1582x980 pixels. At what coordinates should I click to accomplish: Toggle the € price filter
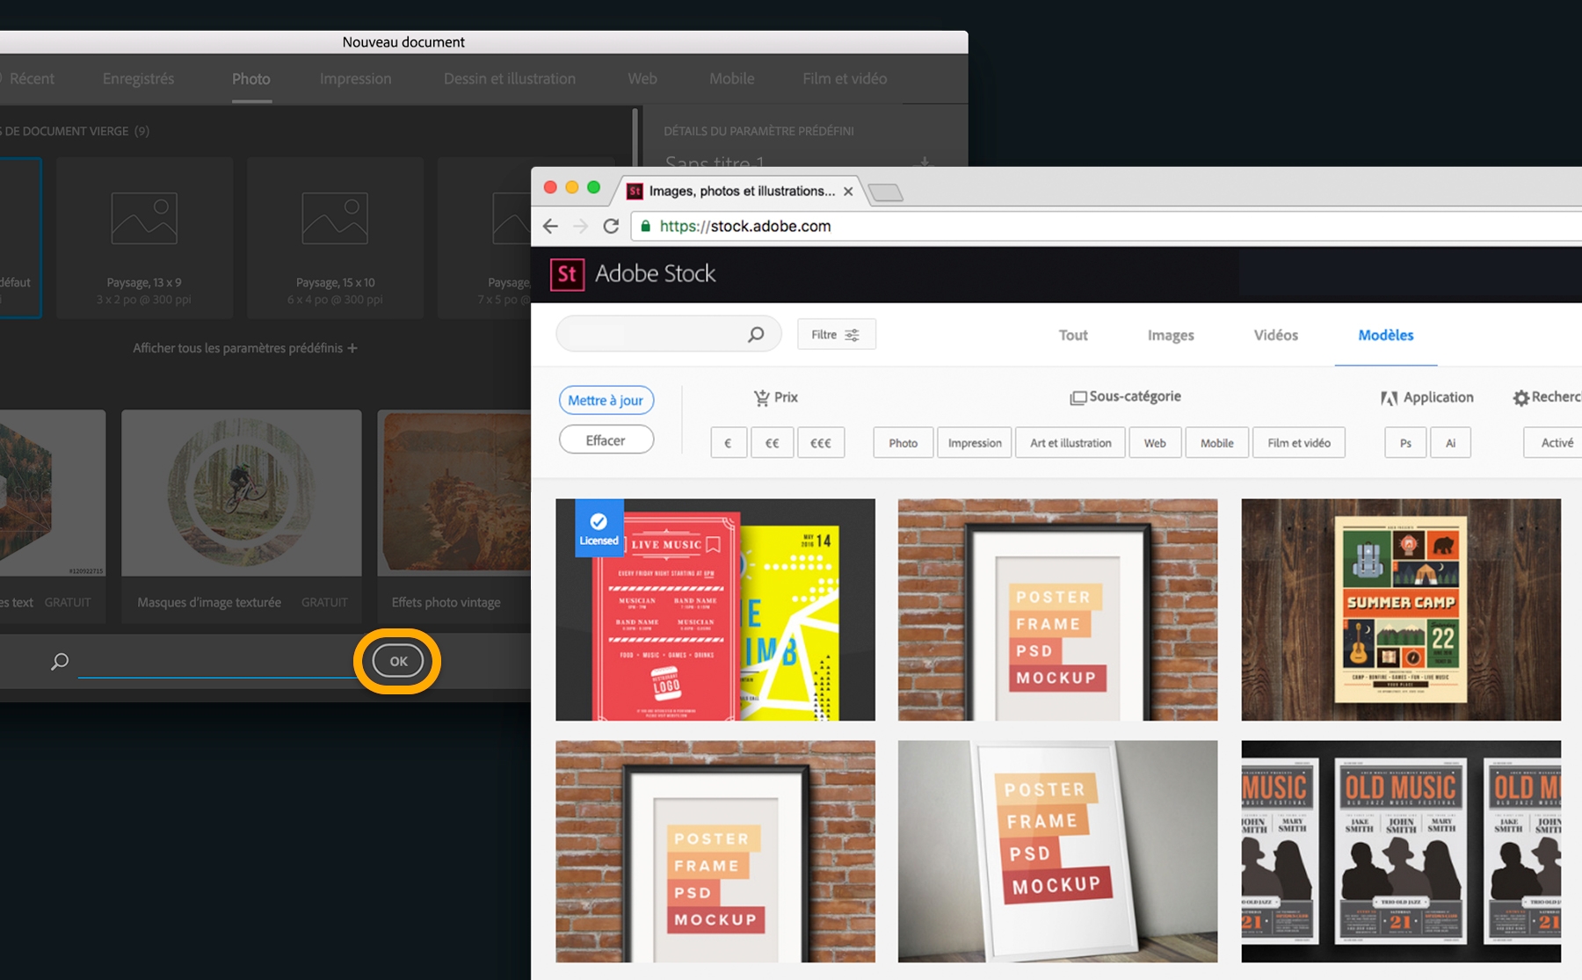click(x=729, y=442)
